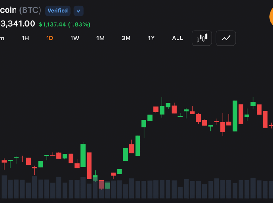This screenshot has width=273, height=203.
Task: Select the 1Y timeframe
Action: 151,38
